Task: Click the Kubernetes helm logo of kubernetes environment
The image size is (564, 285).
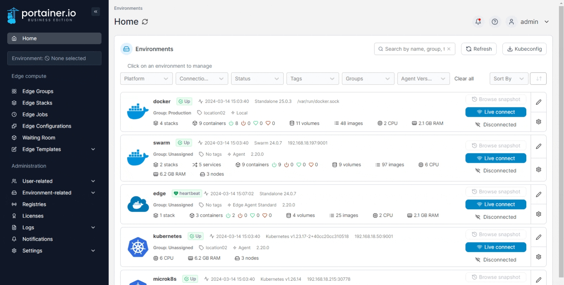Action: click(x=138, y=247)
